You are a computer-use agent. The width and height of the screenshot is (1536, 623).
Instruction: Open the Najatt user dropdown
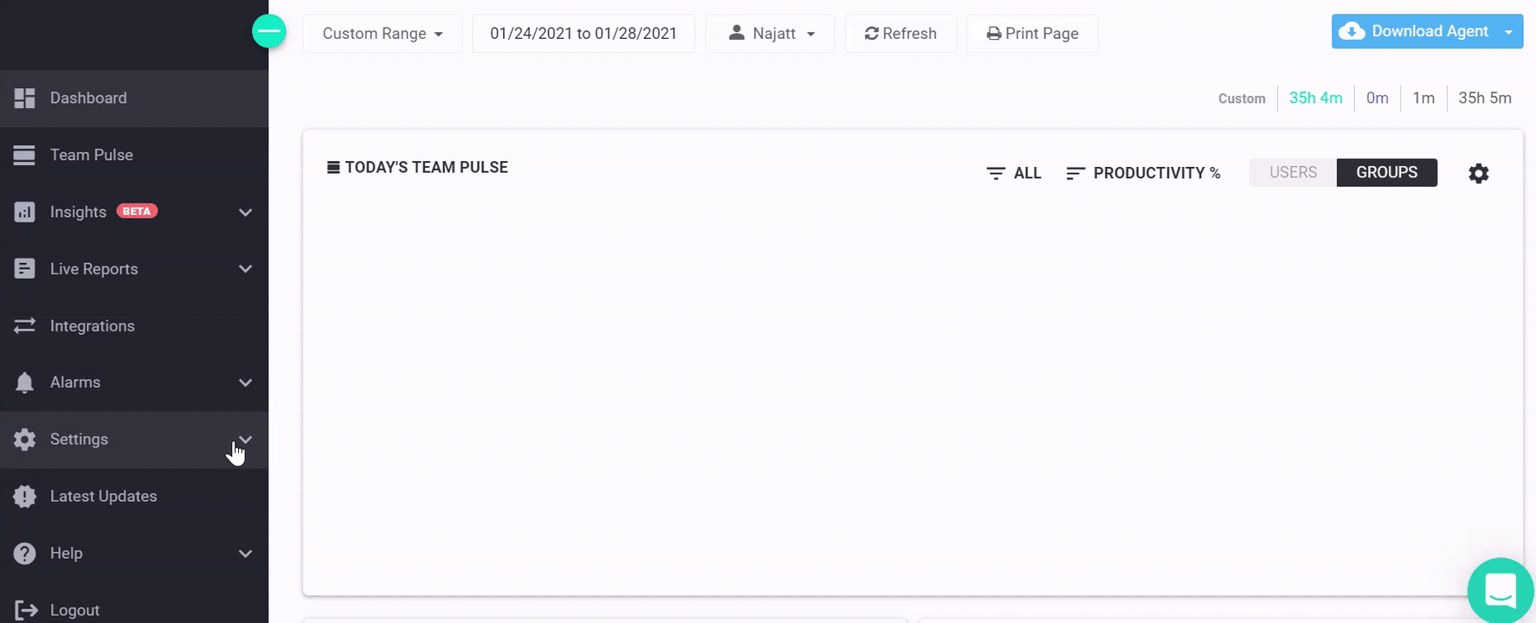770,34
